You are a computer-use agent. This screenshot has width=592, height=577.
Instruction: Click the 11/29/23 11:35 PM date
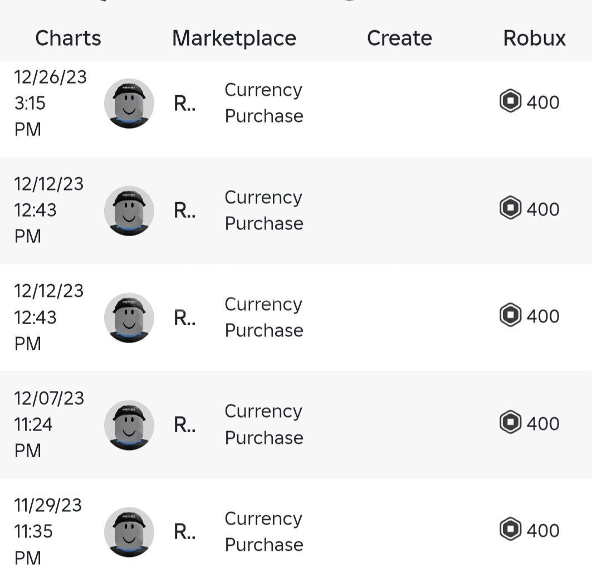coord(48,531)
